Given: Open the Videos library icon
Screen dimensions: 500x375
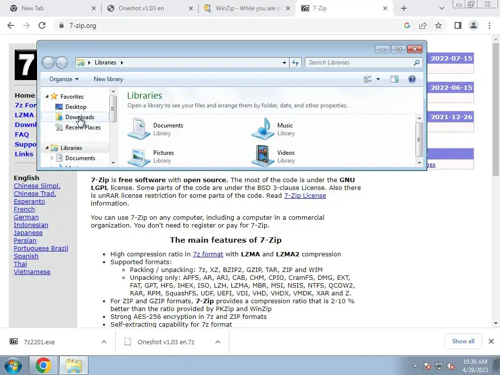Looking at the screenshot, I should 263,156.
